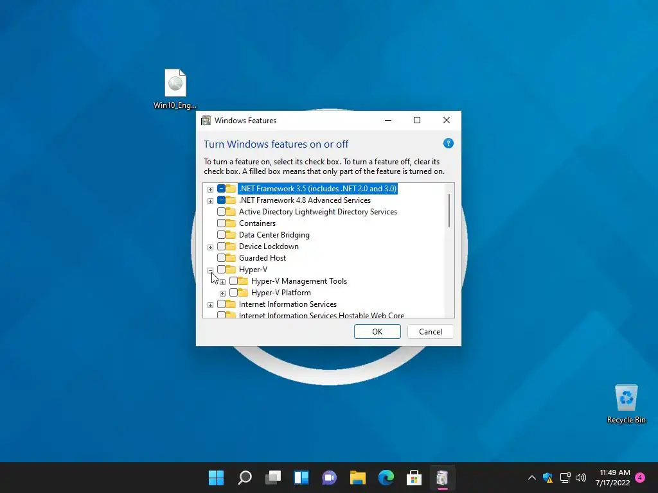Maximize the Windows Features window

pos(416,120)
